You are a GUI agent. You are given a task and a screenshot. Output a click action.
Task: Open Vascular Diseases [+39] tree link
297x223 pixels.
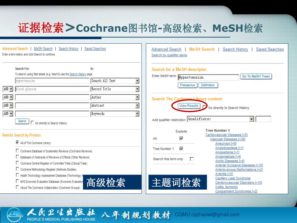(x=227, y=139)
